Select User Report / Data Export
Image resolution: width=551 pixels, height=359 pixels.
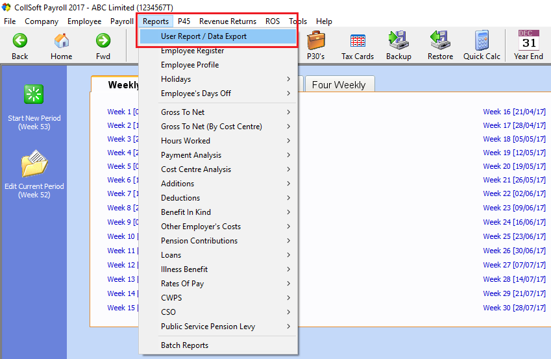pyautogui.click(x=204, y=36)
